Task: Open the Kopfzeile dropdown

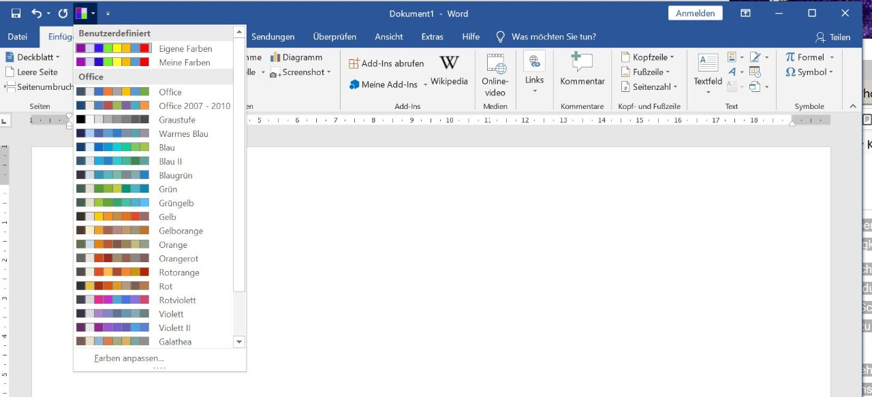Action: pyautogui.click(x=647, y=57)
